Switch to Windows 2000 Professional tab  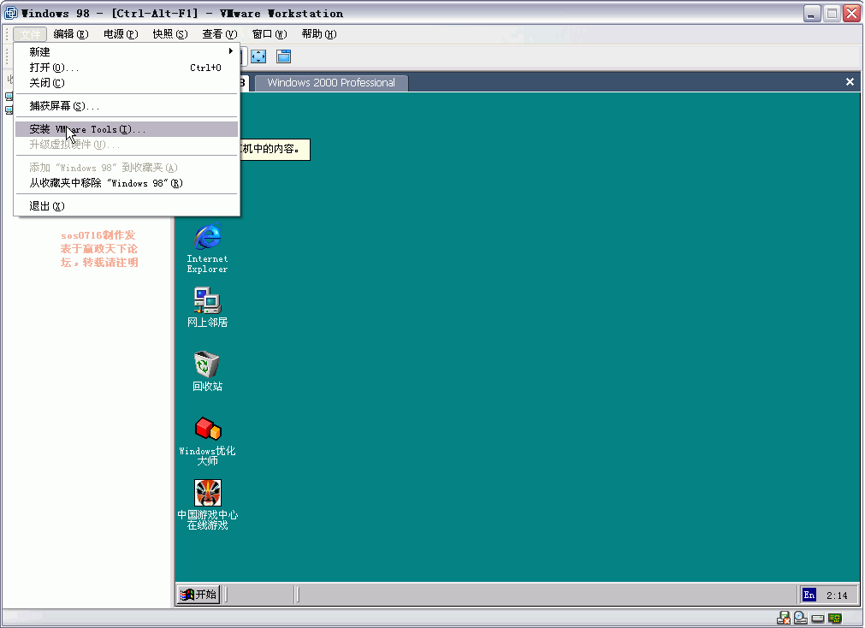[331, 83]
